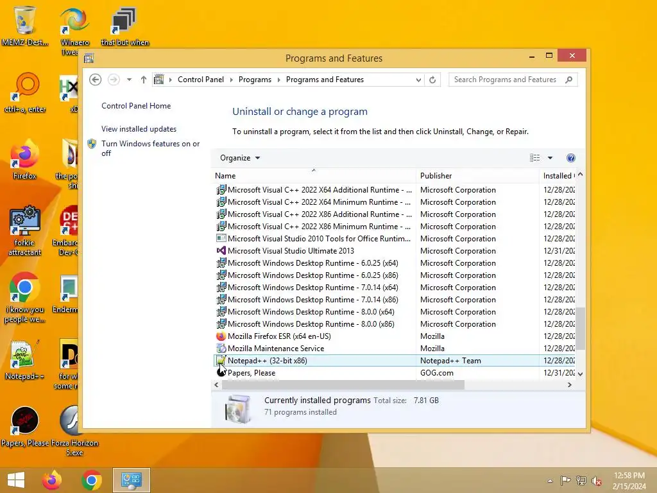Expand the chevron after Control Panel breadcrumb

[231, 80]
